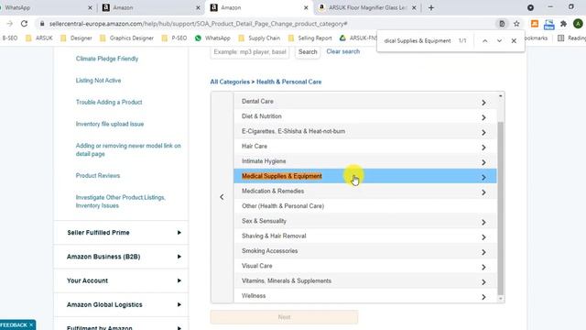Click the Search button
The image size is (586, 330).
(308, 52)
